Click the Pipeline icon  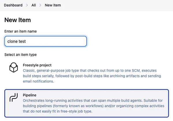point(14,97)
